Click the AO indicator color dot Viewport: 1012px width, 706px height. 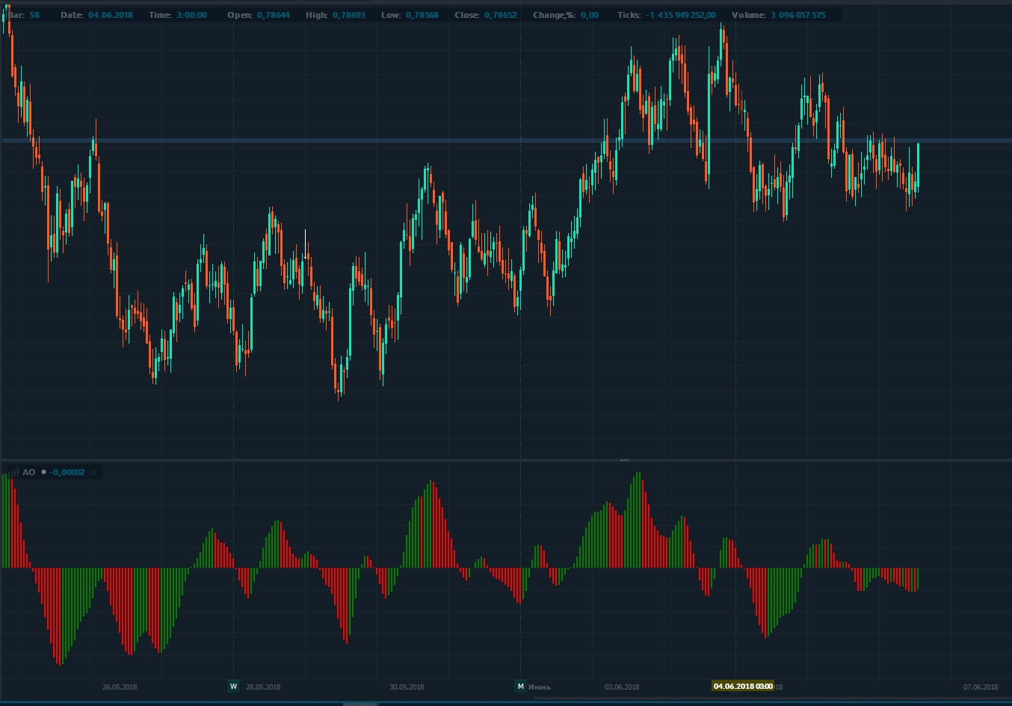point(43,472)
